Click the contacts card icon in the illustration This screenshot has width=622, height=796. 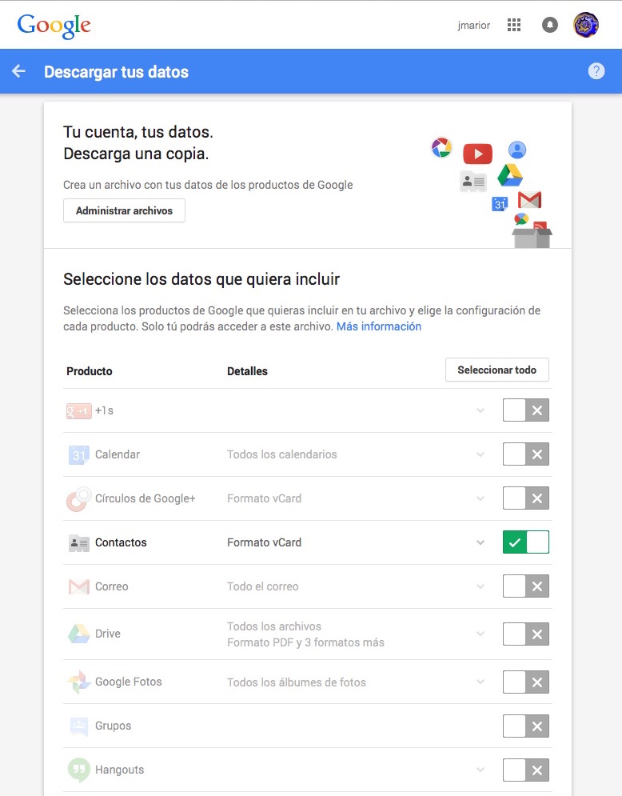coord(472,182)
